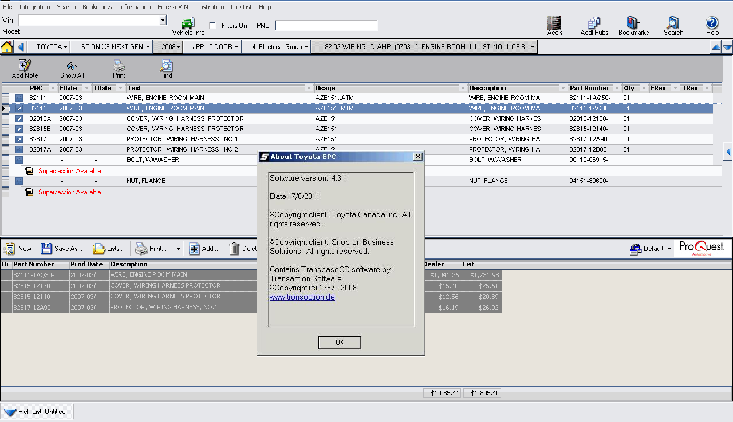Check the 82817A row checkbox
The image size is (733, 422).
[x=19, y=149]
